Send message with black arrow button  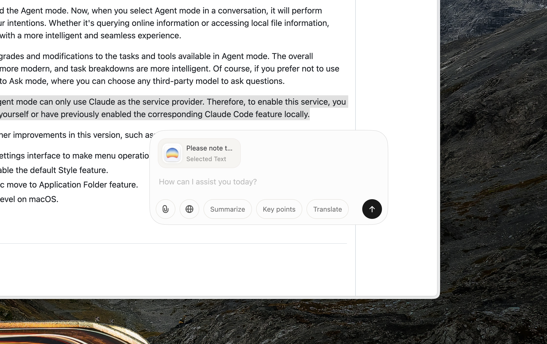coord(372,209)
